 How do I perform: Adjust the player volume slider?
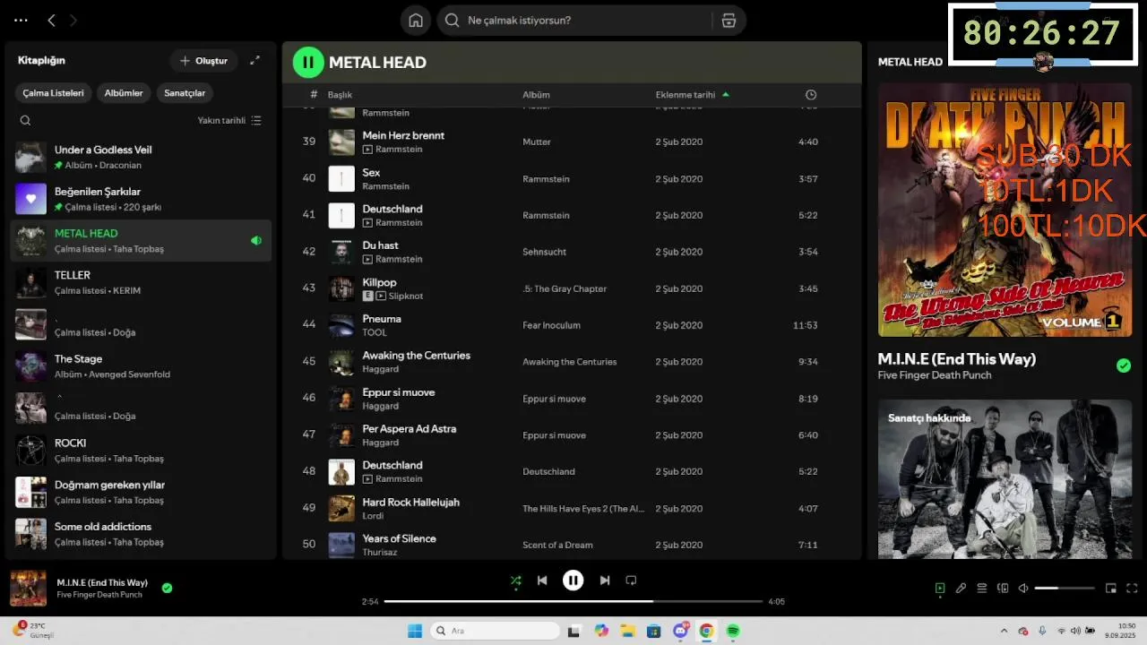click(x=1065, y=589)
